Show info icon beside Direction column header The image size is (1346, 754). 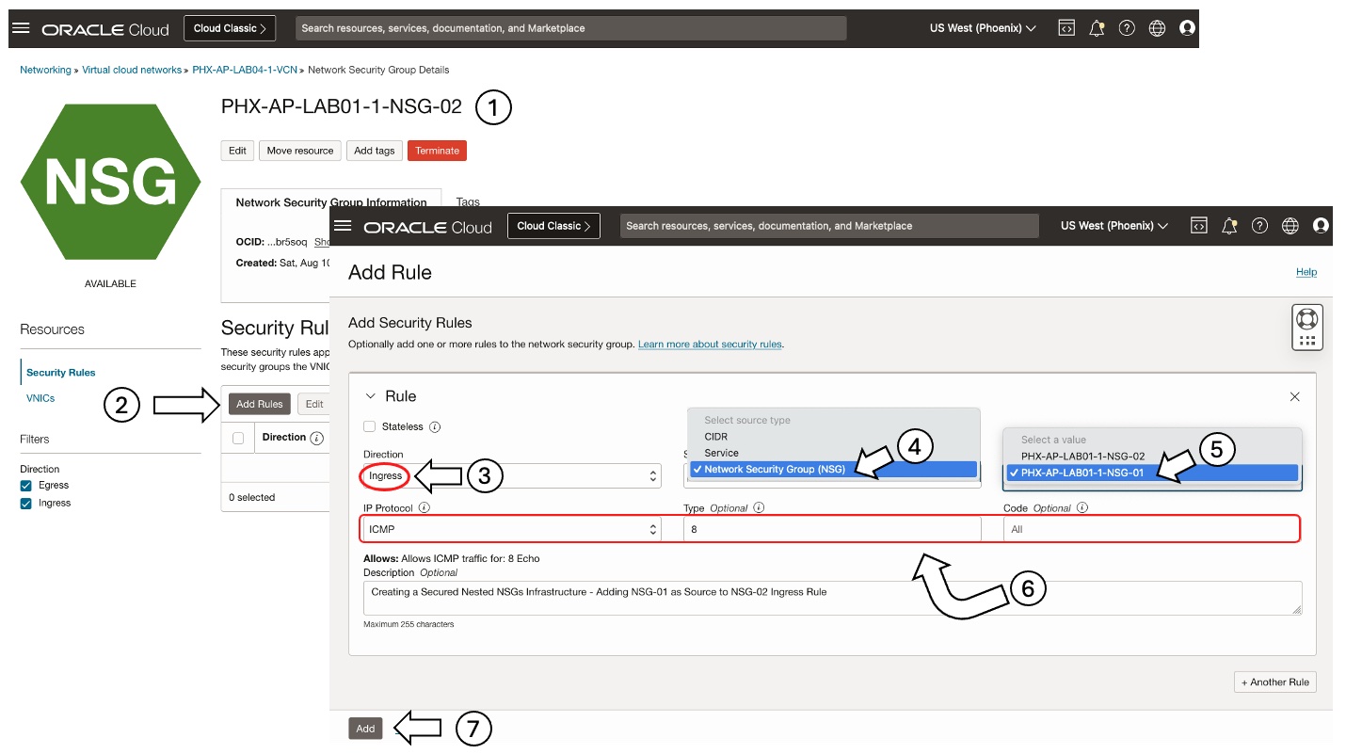tap(317, 438)
